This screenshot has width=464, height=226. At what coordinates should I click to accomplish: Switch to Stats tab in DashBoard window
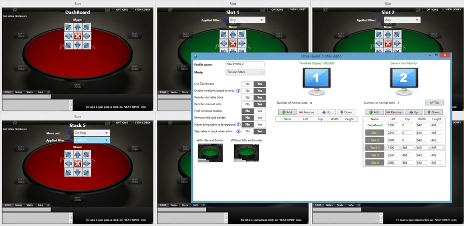pyautogui.click(x=29, y=92)
